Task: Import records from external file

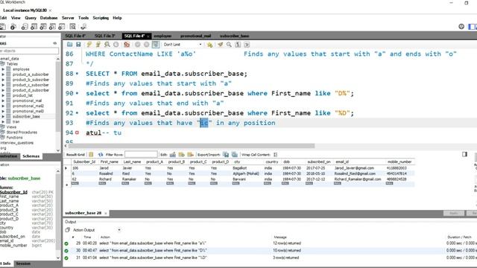Action: 235,155
